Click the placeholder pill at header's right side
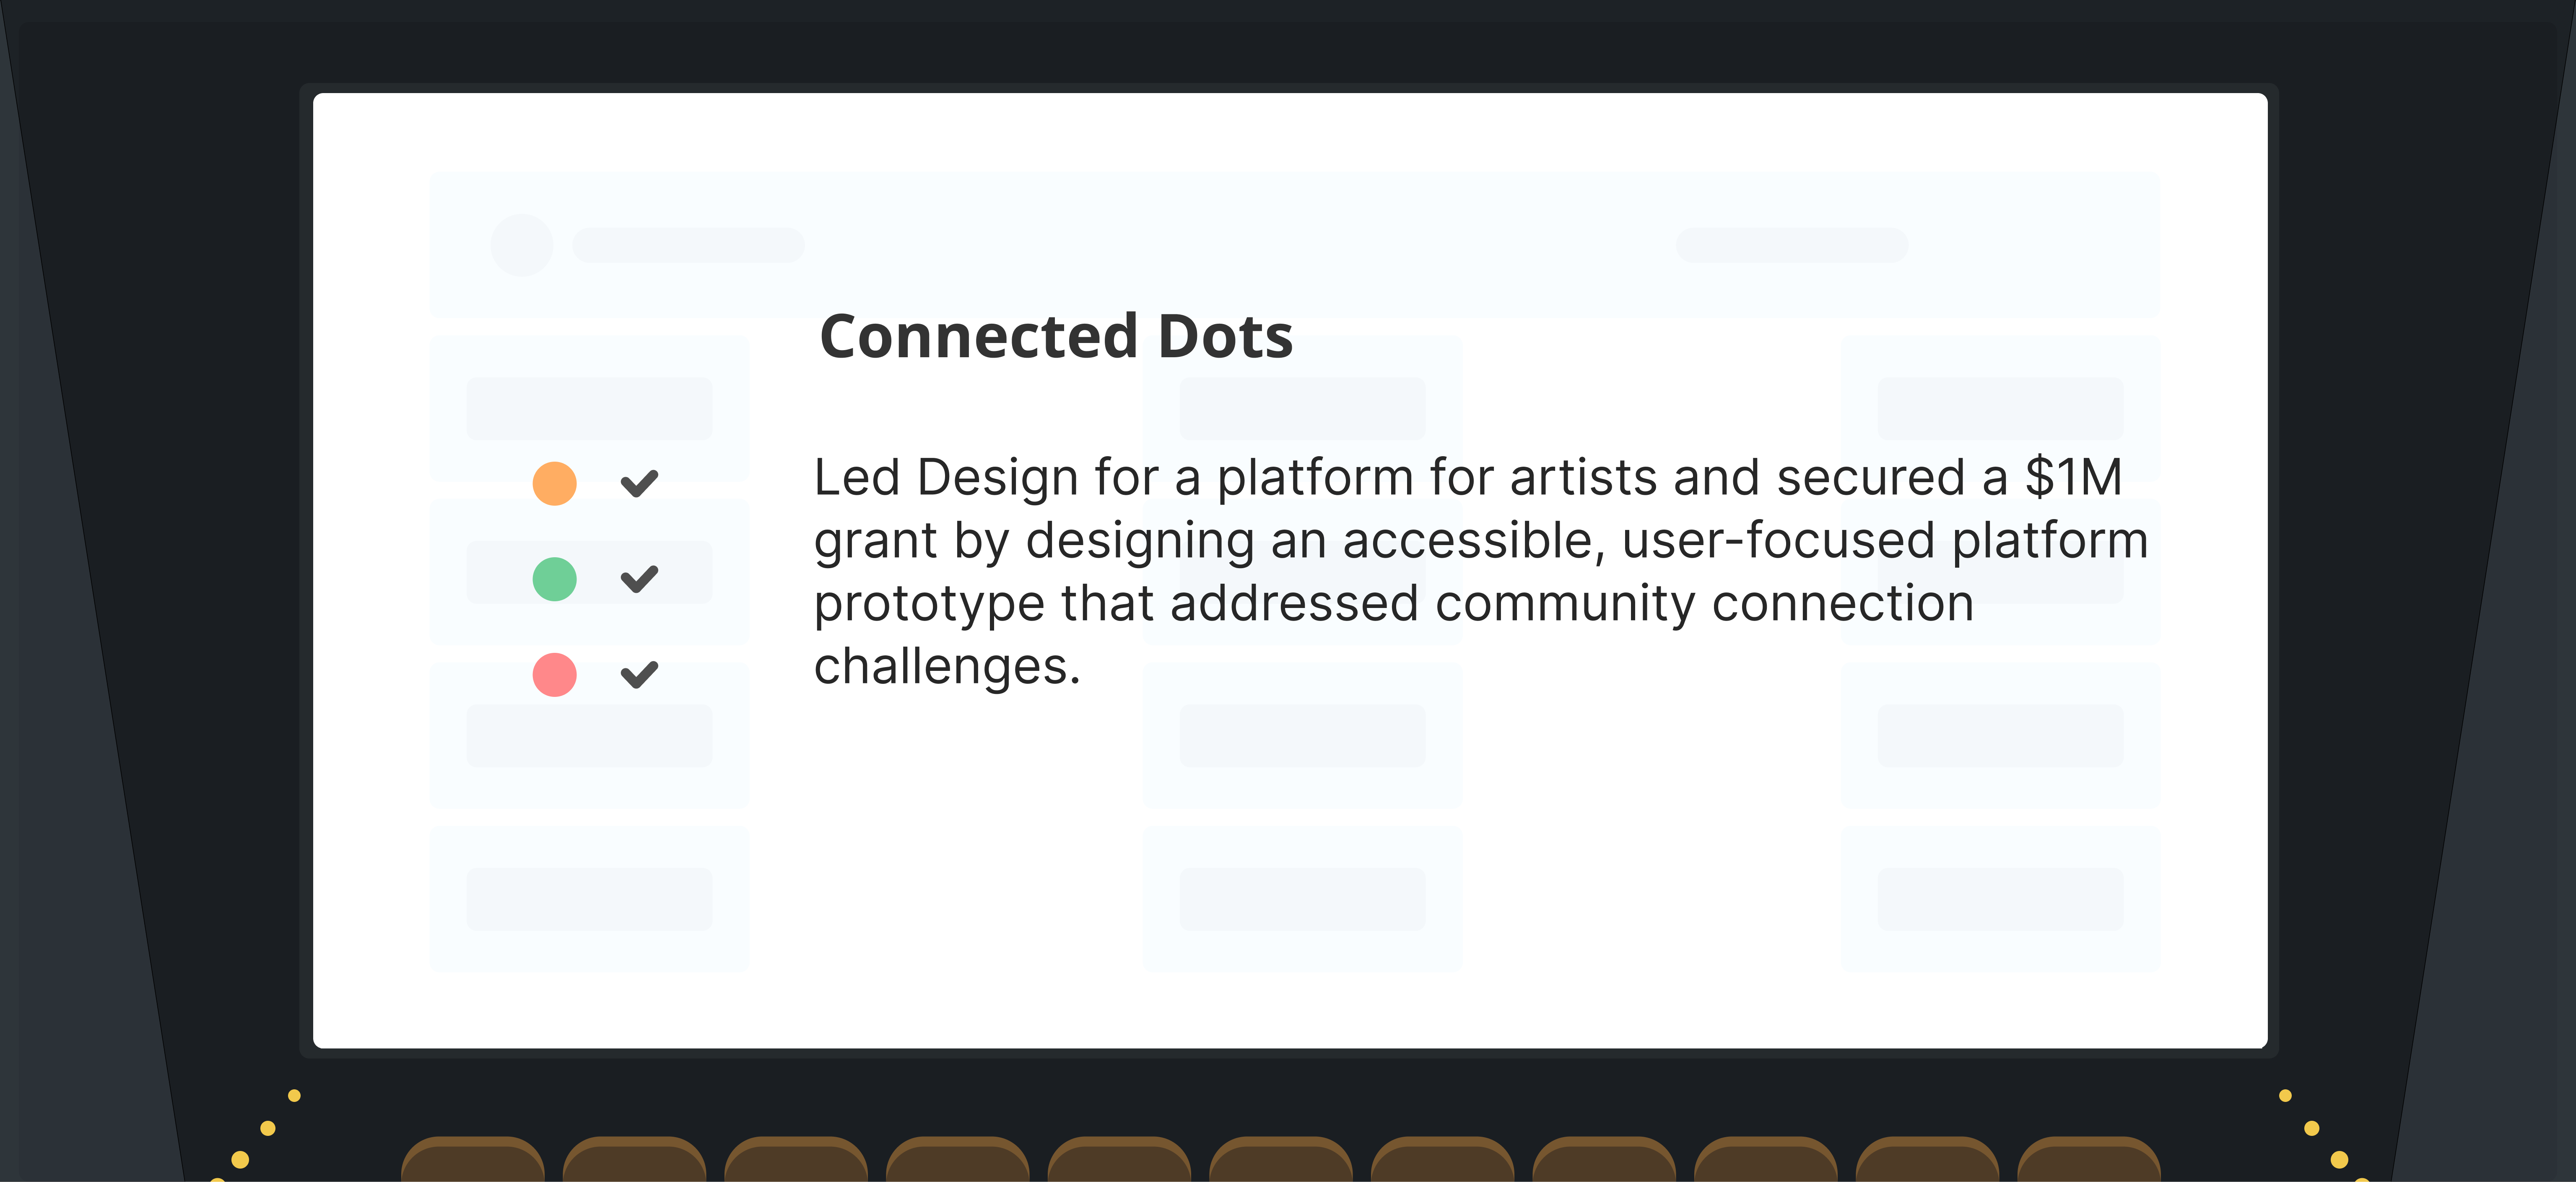This screenshot has height=1182, width=2576. [x=1792, y=245]
